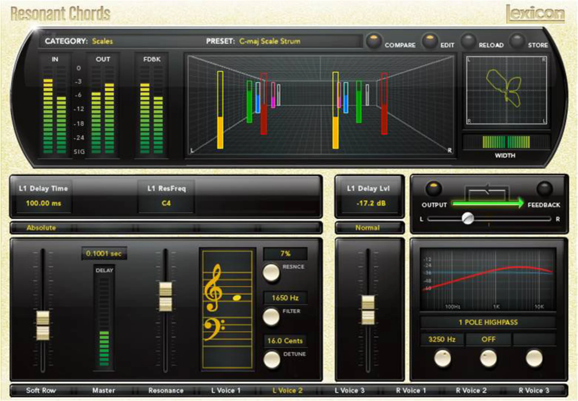The width and height of the screenshot is (578, 401).
Task: Click the RESNCE knob
Action: pyautogui.click(x=271, y=272)
